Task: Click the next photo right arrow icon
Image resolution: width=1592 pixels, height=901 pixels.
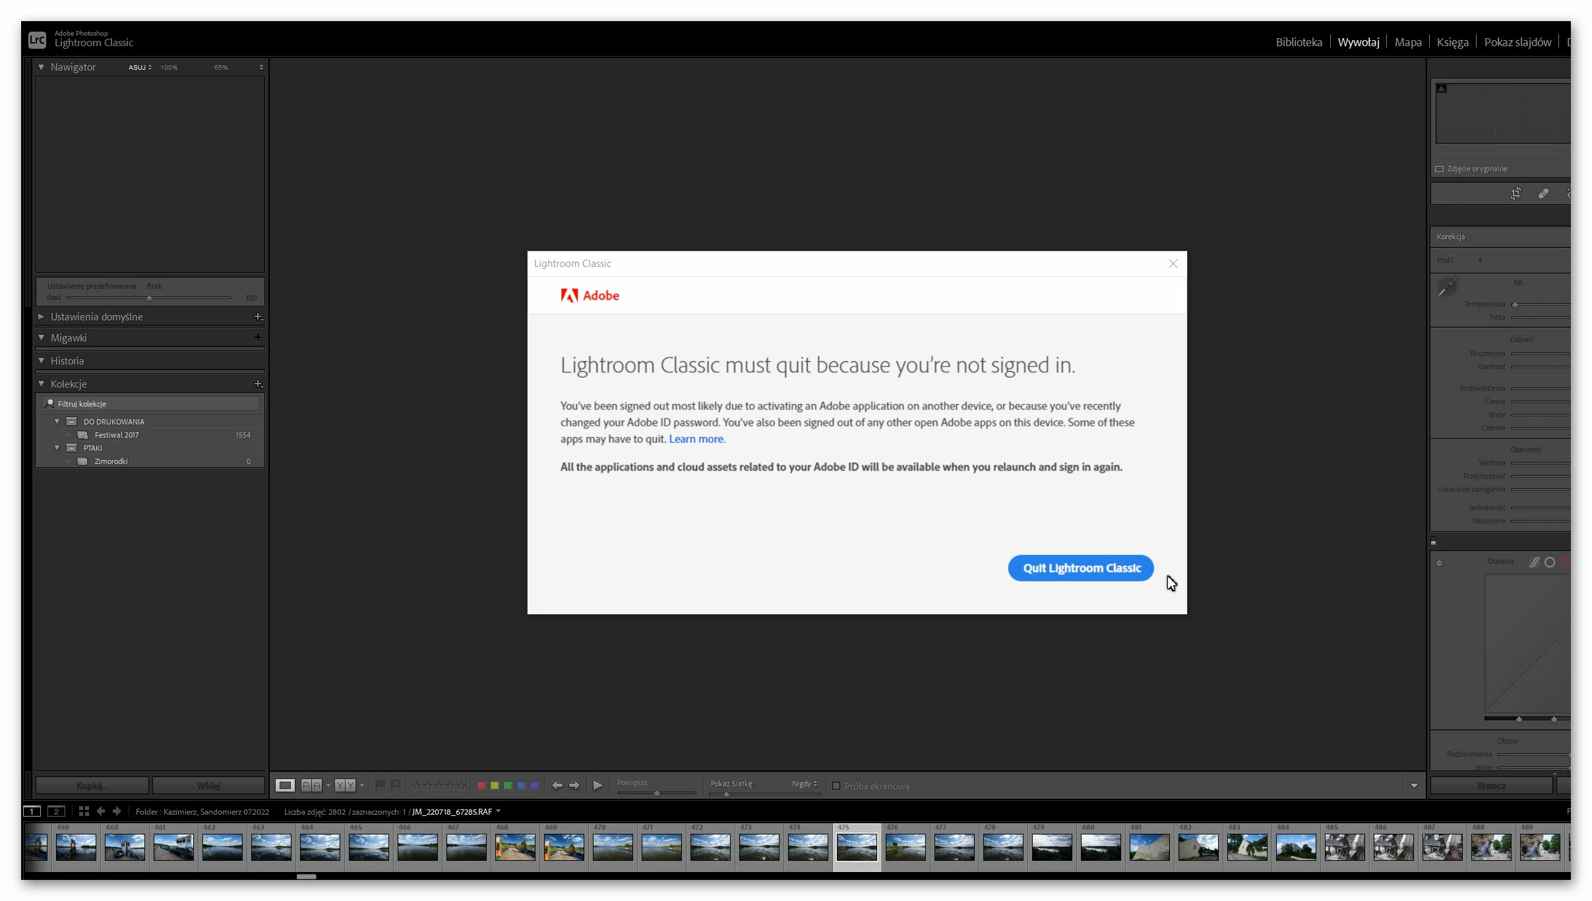Action: pyautogui.click(x=574, y=785)
